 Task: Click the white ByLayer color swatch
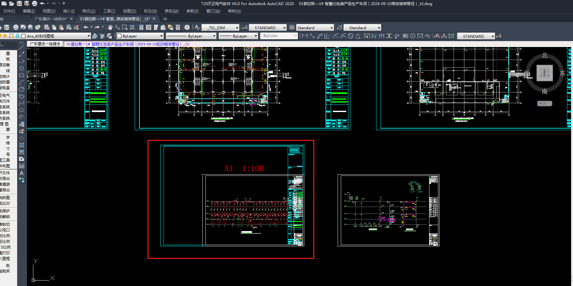[x=119, y=36]
